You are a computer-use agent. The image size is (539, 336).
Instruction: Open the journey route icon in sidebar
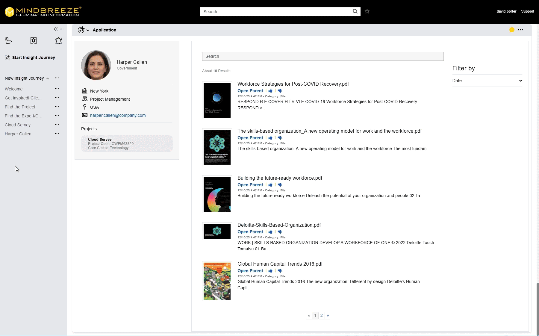(8, 41)
